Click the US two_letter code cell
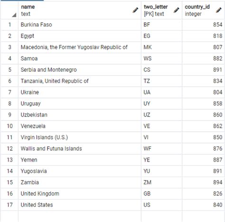 [161, 205]
